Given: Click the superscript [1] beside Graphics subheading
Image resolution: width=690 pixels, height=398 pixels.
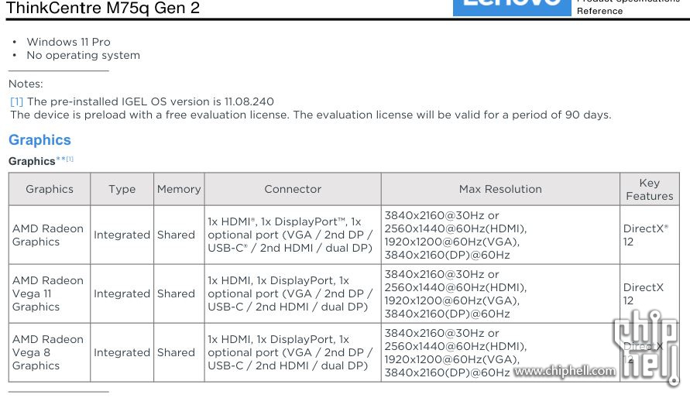Looking at the screenshot, I should pyautogui.click(x=70, y=159).
